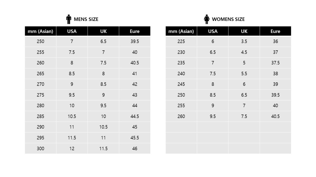Click the 45.5 Eure cell in men's table
Image resolution: width=316 pixels, height=177 pixels.
[x=135, y=138]
